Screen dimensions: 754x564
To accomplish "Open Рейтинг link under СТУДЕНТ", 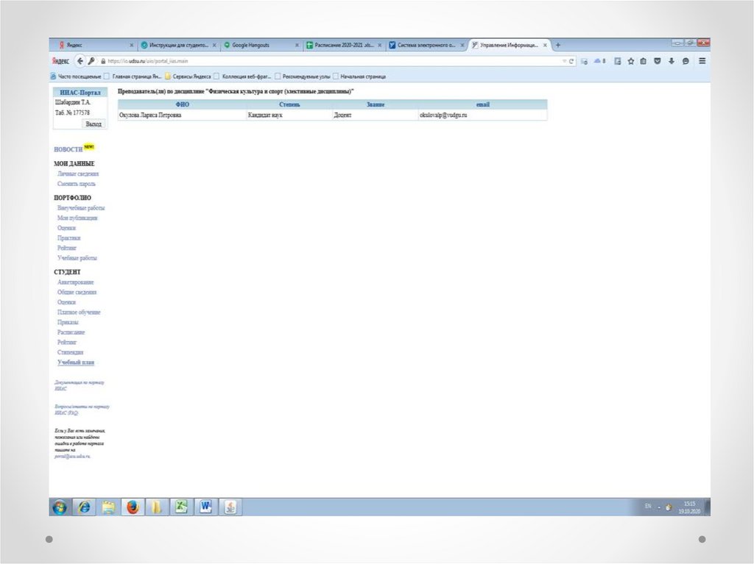I will [67, 343].
